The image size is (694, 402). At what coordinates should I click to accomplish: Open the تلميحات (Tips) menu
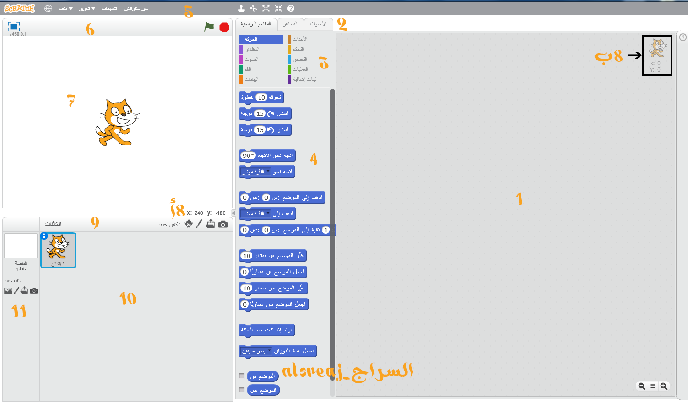click(109, 9)
